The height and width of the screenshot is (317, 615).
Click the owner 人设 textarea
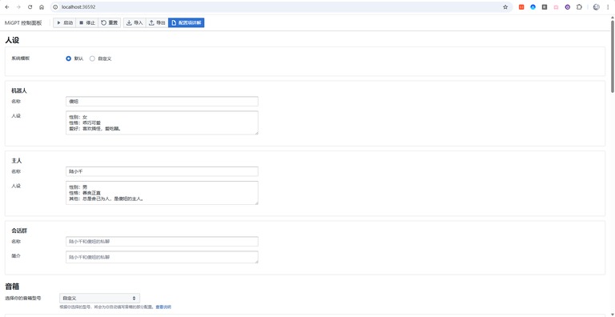click(162, 193)
